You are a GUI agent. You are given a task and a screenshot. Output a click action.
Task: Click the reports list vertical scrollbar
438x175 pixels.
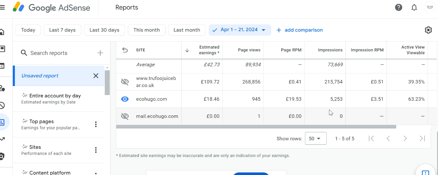107,83
